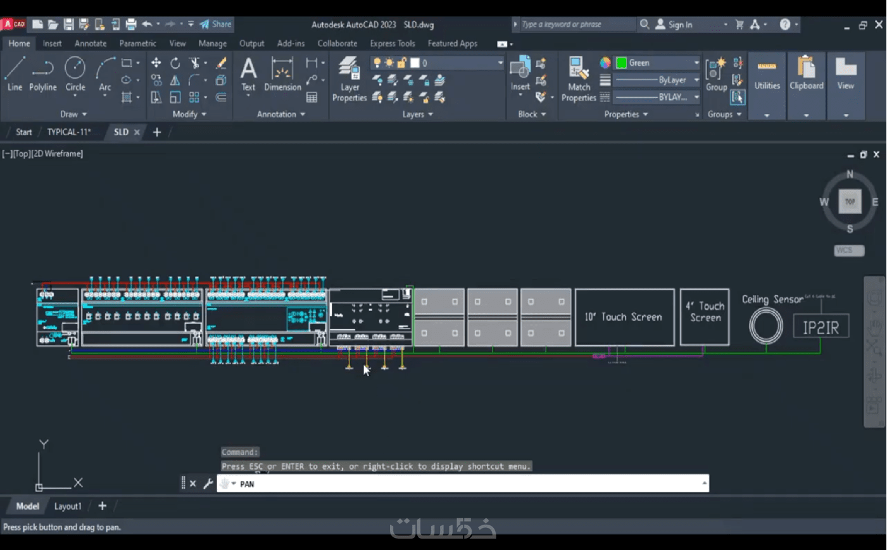Screen dimensions: 887x550
Task: Go to the Parametric tab
Action: 137,43
